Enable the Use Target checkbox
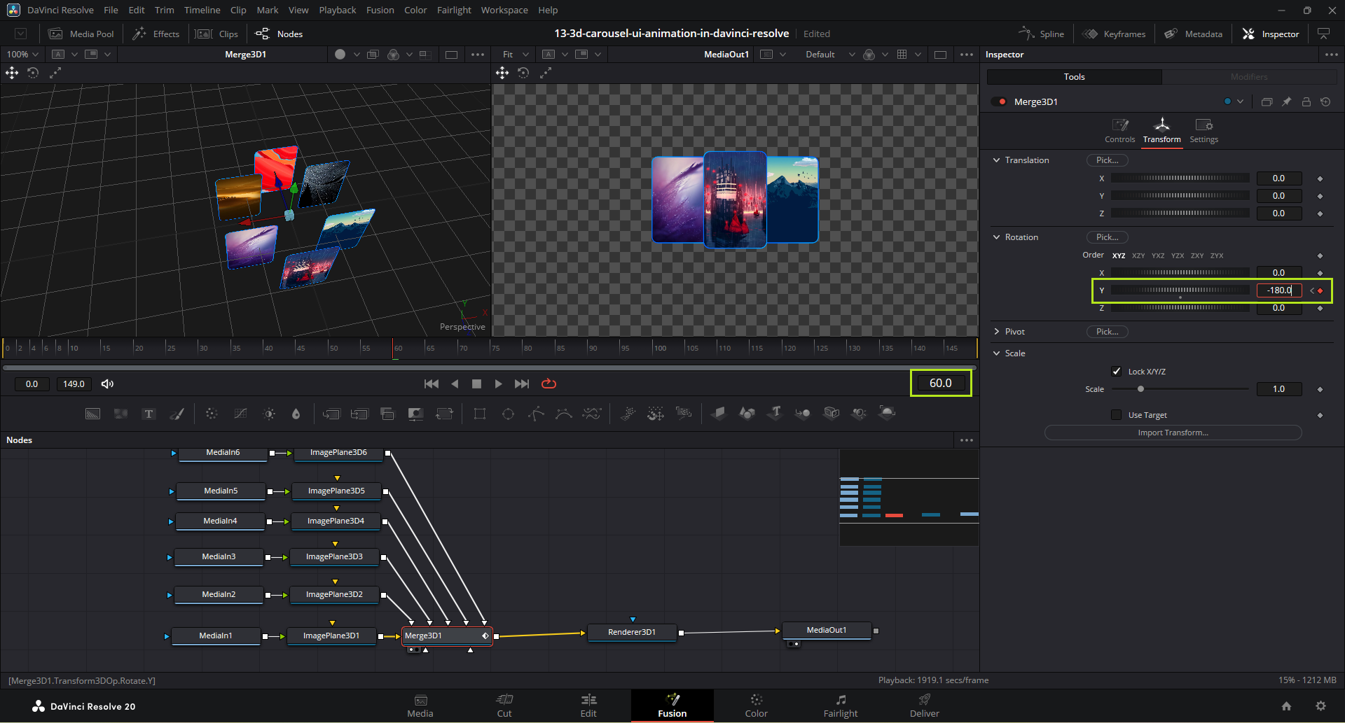Image resolution: width=1345 pixels, height=723 pixels. pyautogui.click(x=1117, y=415)
